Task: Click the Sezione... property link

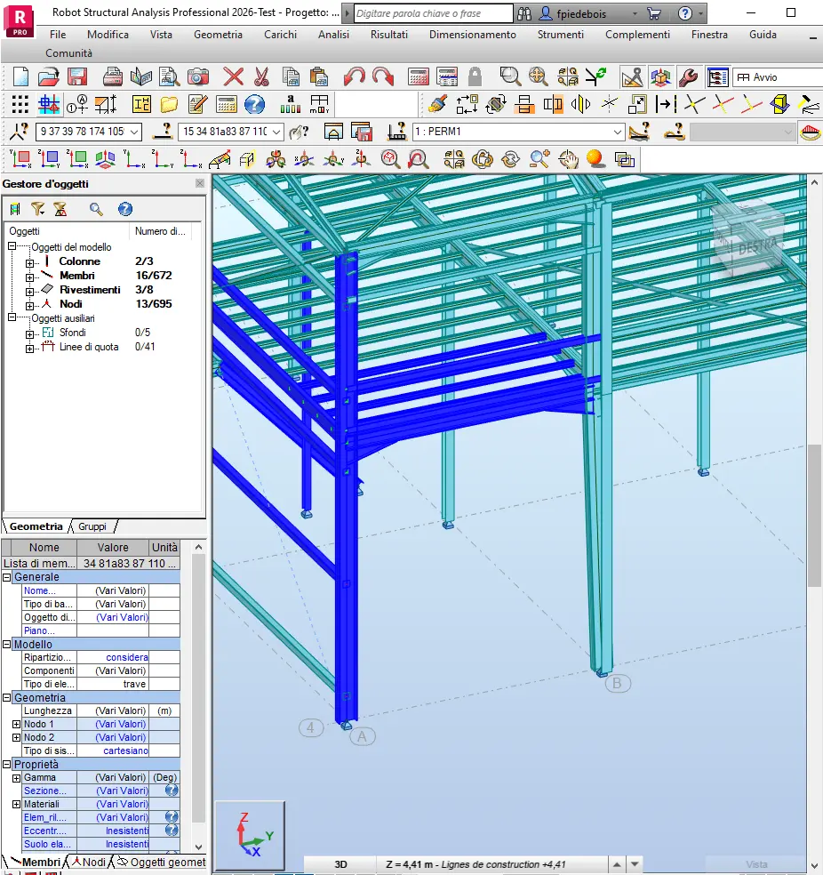Action: click(44, 791)
